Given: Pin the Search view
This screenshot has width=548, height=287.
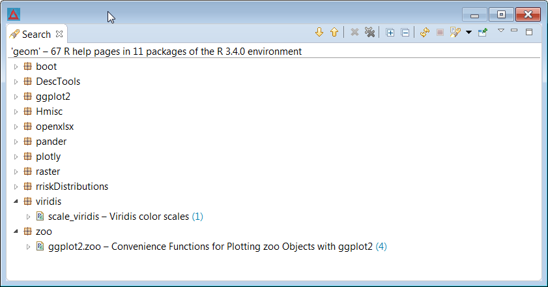Looking at the screenshot, I should (483, 33).
